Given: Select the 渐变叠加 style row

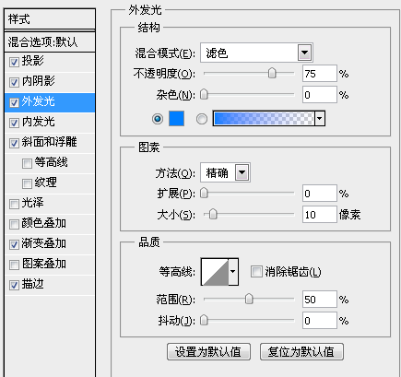Looking at the screenshot, I should pyautogui.click(x=50, y=244).
